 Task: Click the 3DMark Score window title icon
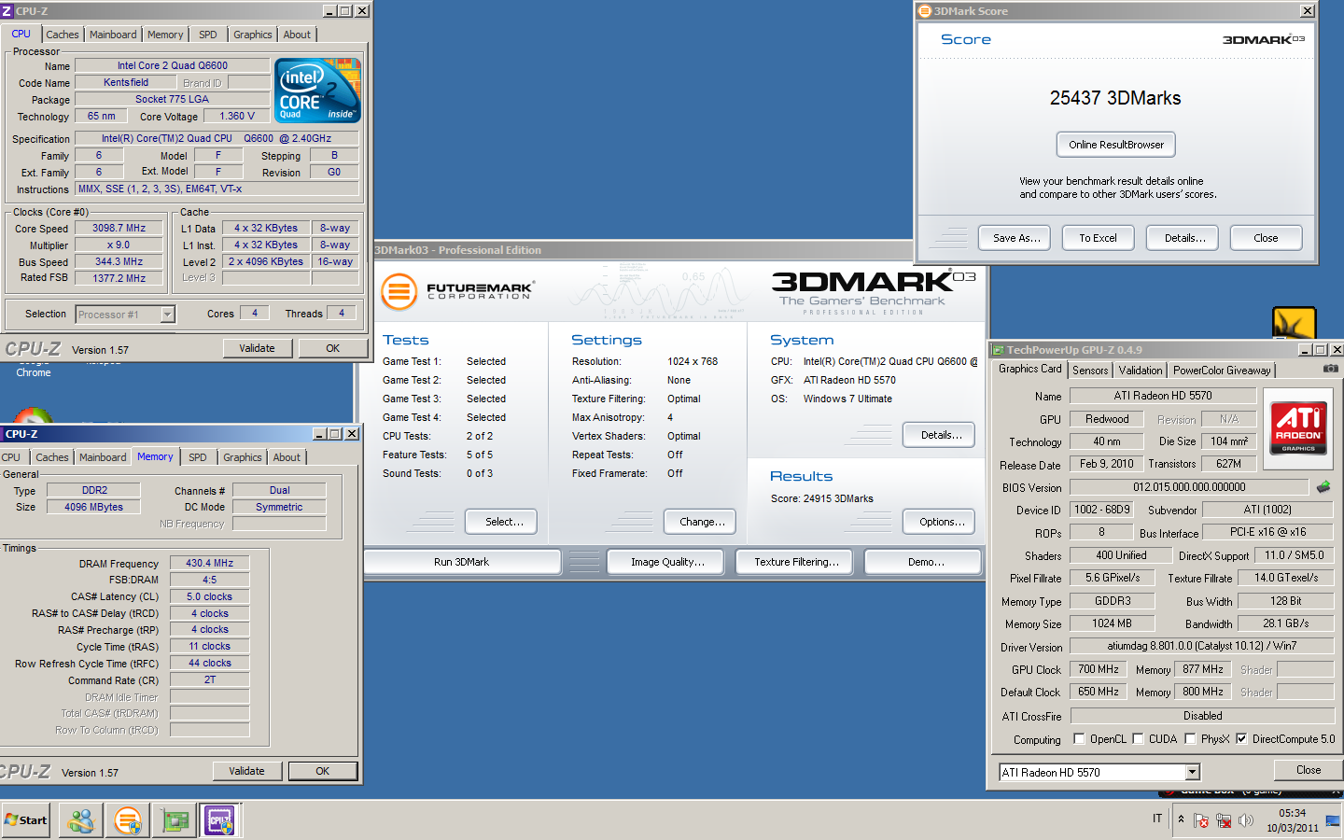(x=925, y=11)
